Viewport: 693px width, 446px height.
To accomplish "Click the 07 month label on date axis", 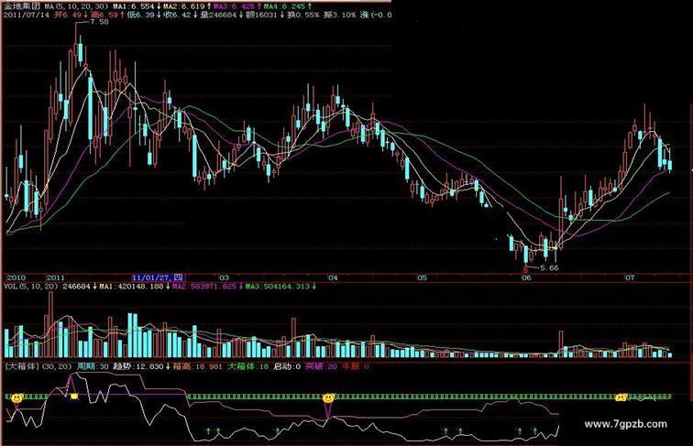I will click(630, 277).
